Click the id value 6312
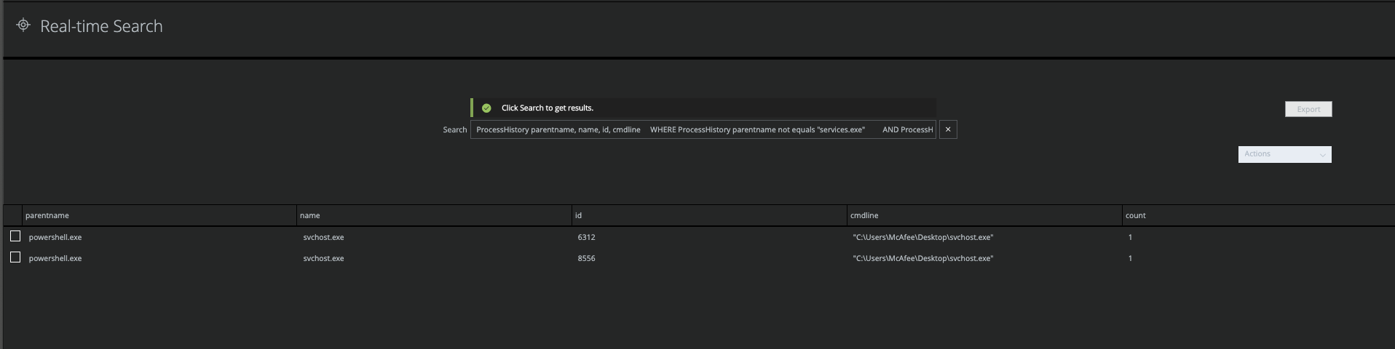This screenshot has height=349, width=1395. 586,237
